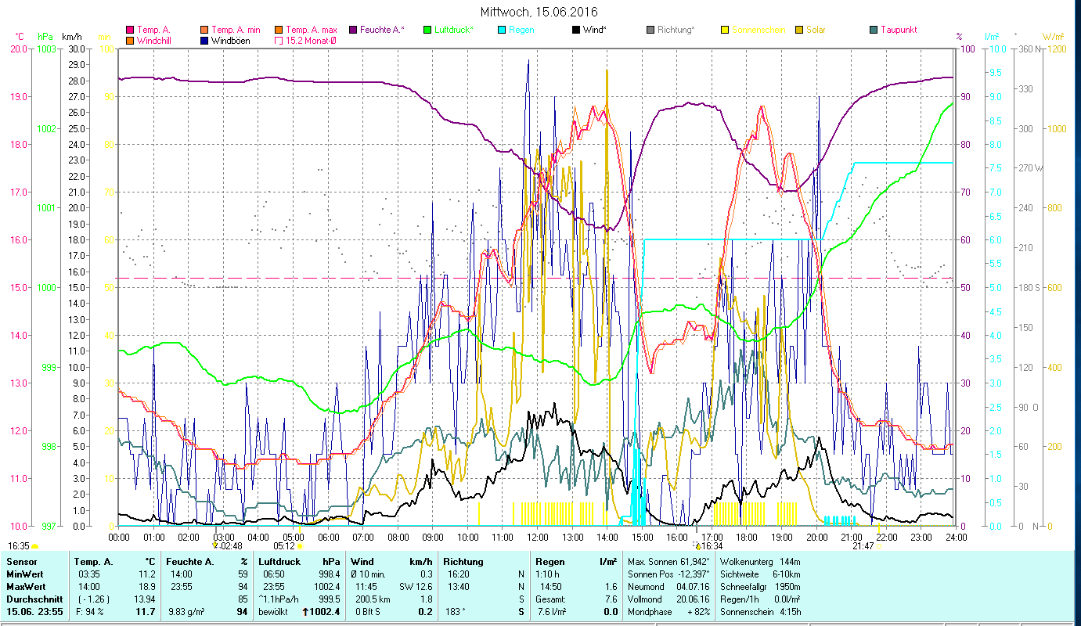This screenshot has width=1081, height=626.
Task: Click the hPa pressure axis unit label
Action: click(45, 37)
